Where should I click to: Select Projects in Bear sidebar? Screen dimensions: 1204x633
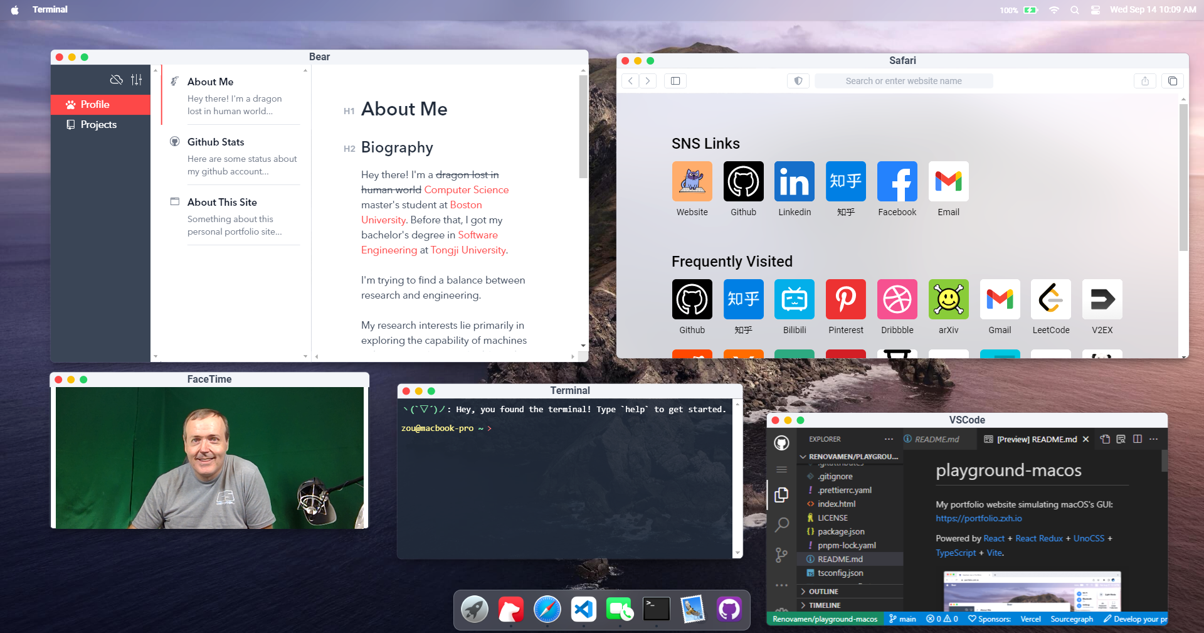point(100,125)
